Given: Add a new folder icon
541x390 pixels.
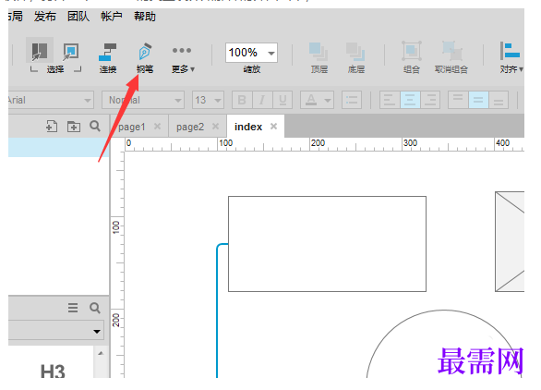Looking at the screenshot, I should (x=74, y=127).
